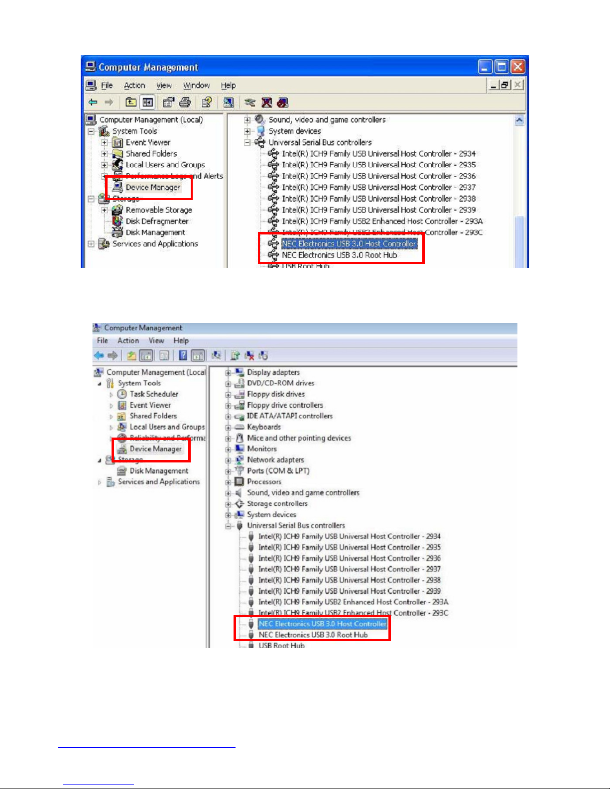Screen dimensions: 610x789
Task: Toggle Show/Hide Action Pane in lower toolbar
Action: click(x=198, y=355)
